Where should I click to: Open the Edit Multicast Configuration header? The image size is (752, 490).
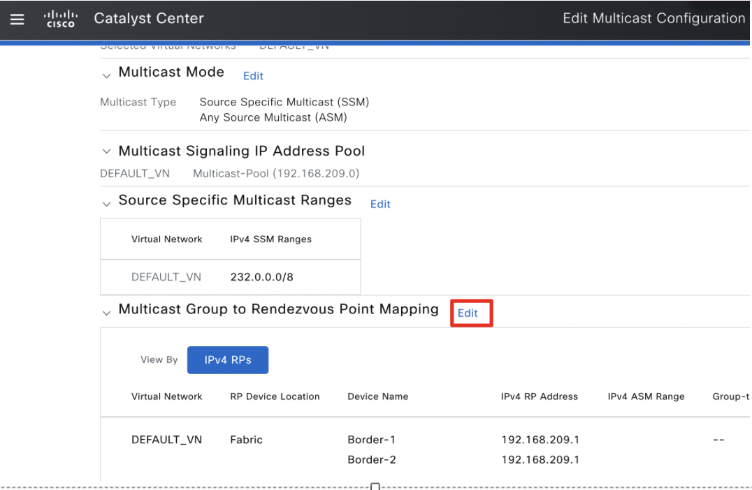click(653, 18)
